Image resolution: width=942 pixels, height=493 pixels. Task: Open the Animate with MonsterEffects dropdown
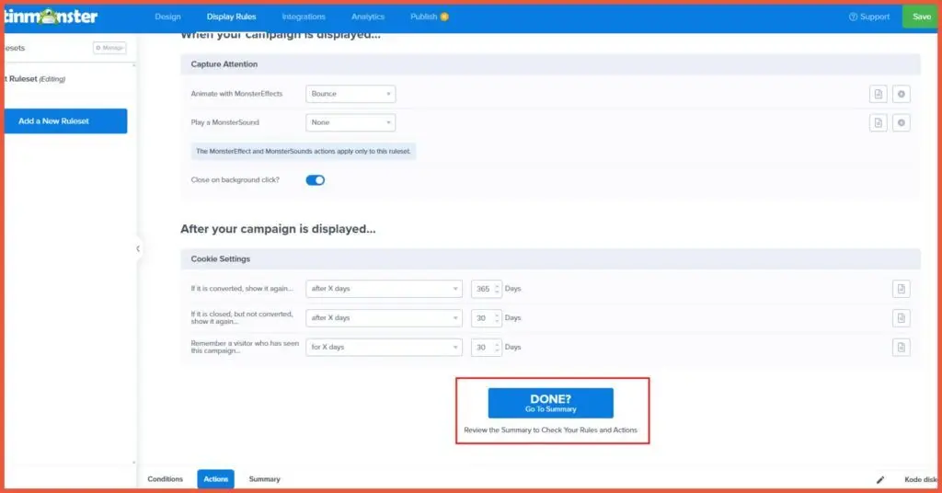[350, 94]
